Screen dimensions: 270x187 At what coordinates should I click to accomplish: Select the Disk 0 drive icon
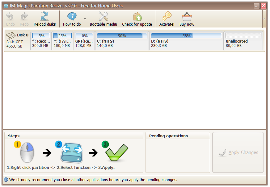(x=11, y=35)
